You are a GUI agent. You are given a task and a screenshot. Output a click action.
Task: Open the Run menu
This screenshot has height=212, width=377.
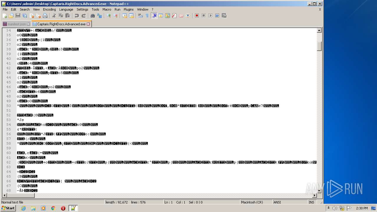click(x=118, y=9)
